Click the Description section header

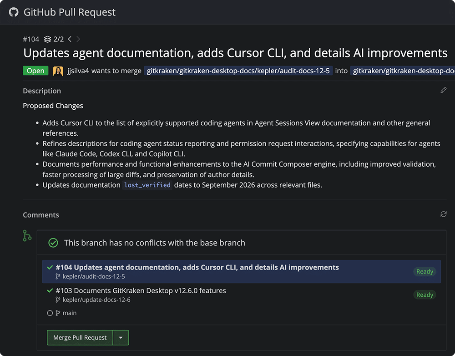coord(42,91)
